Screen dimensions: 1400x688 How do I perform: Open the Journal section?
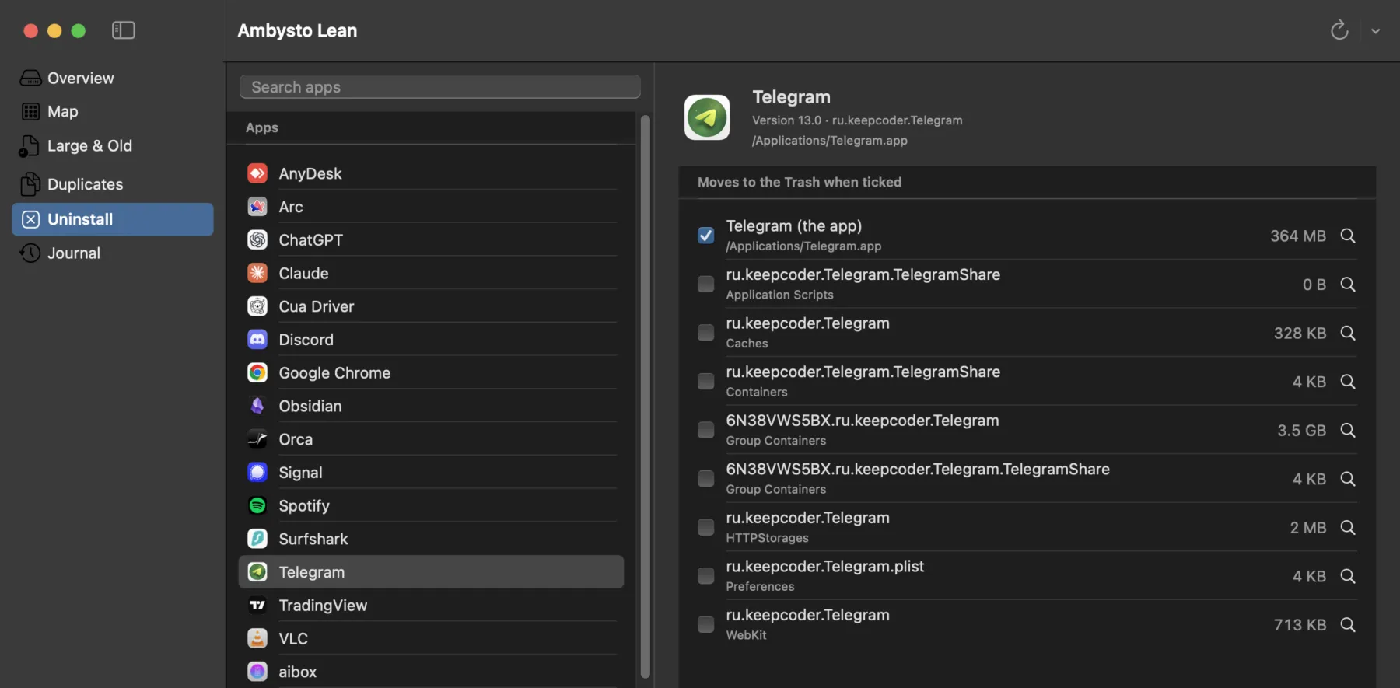pos(113,253)
